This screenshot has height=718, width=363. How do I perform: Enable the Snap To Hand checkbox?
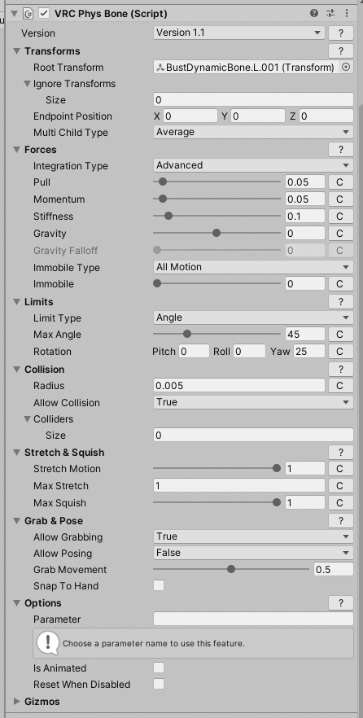159,585
